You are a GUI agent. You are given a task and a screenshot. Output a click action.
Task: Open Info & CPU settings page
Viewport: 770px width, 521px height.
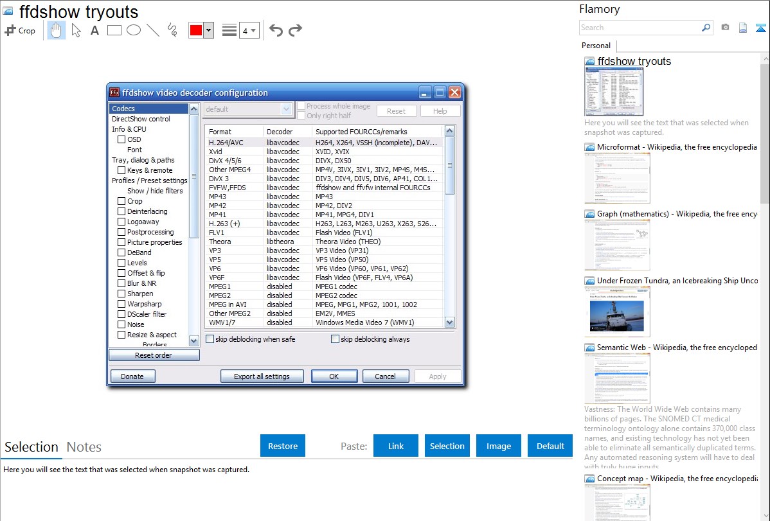pos(129,129)
